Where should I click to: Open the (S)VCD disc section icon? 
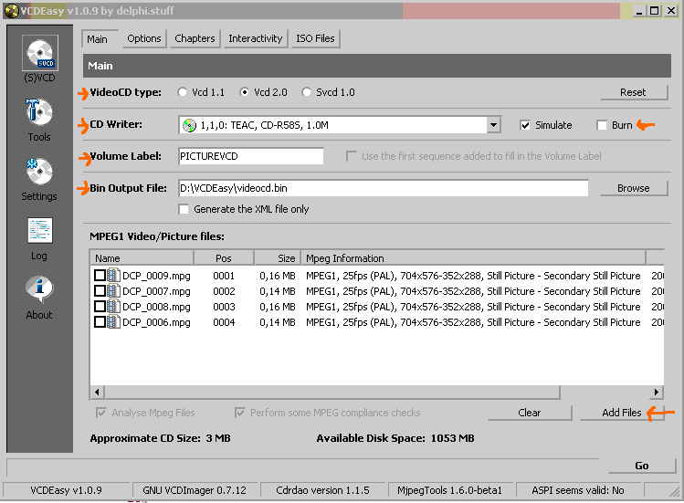coord(39,53)
